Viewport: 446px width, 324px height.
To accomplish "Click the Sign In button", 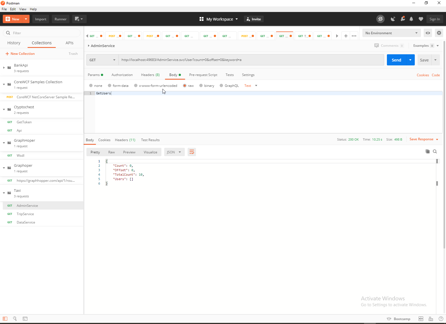I will pos(435,19).
